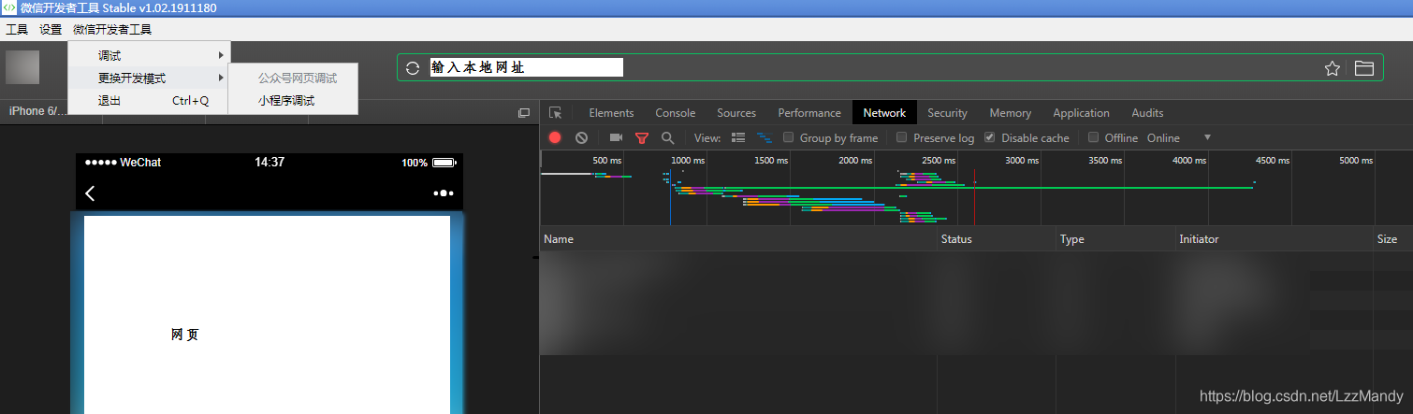Click the 2500 ms timeline marker
The height and width of the screenshot is (414, 1413).
939,161
